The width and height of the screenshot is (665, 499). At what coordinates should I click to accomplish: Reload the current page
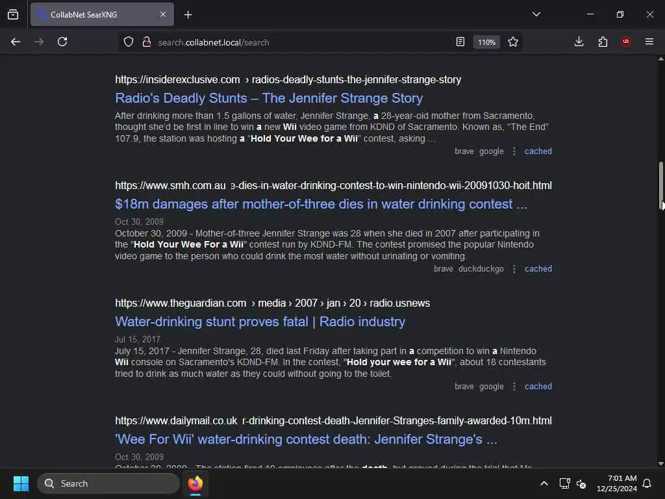[x=62, y=42]
